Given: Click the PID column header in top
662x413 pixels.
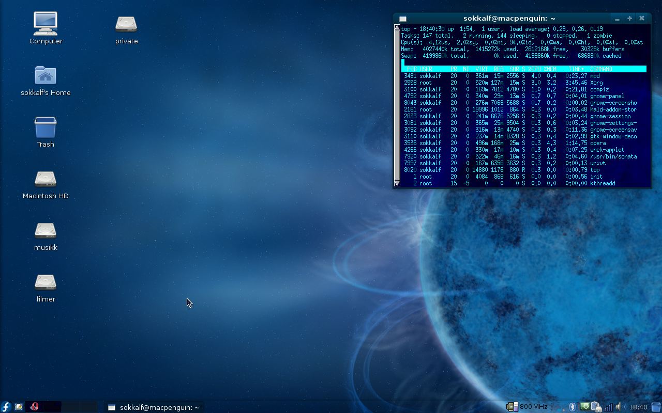Looking at the screenshot, I should [x=412, y=69].
